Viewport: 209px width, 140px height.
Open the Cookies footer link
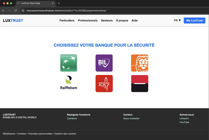point(22,133)
